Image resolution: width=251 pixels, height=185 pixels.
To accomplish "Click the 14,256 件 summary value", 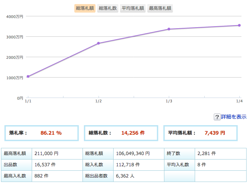I will pos(133,133).
